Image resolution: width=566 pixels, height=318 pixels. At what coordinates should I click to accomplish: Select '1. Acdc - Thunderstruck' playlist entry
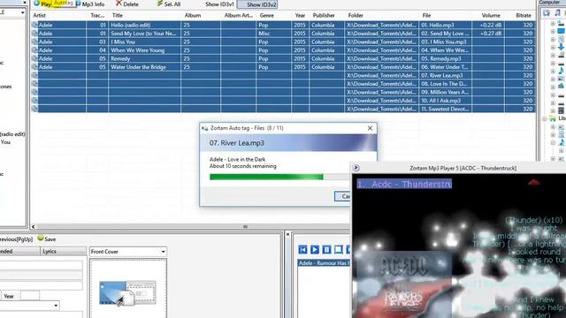[x=404, y=184]
